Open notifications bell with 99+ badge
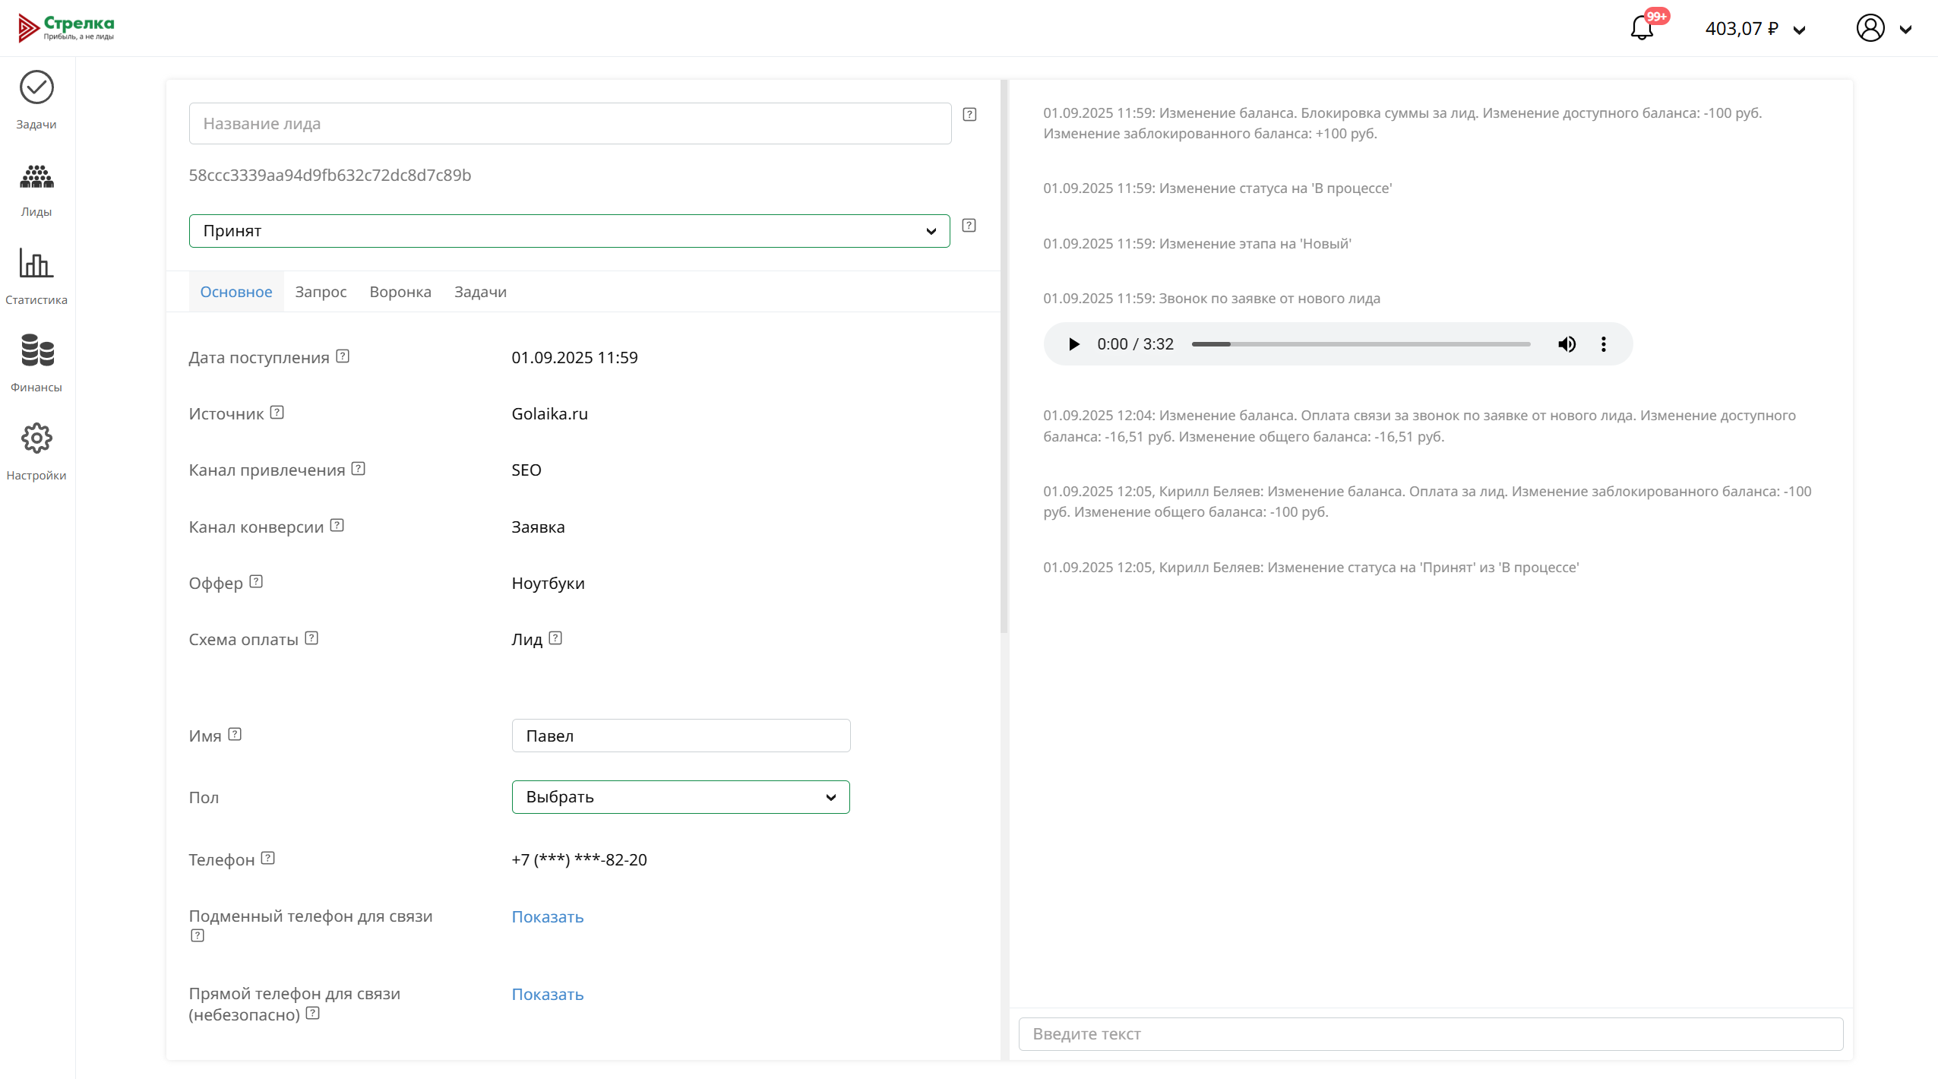The width and height of the screenshot is (1938, 1079). click(x=1642, y=28)
